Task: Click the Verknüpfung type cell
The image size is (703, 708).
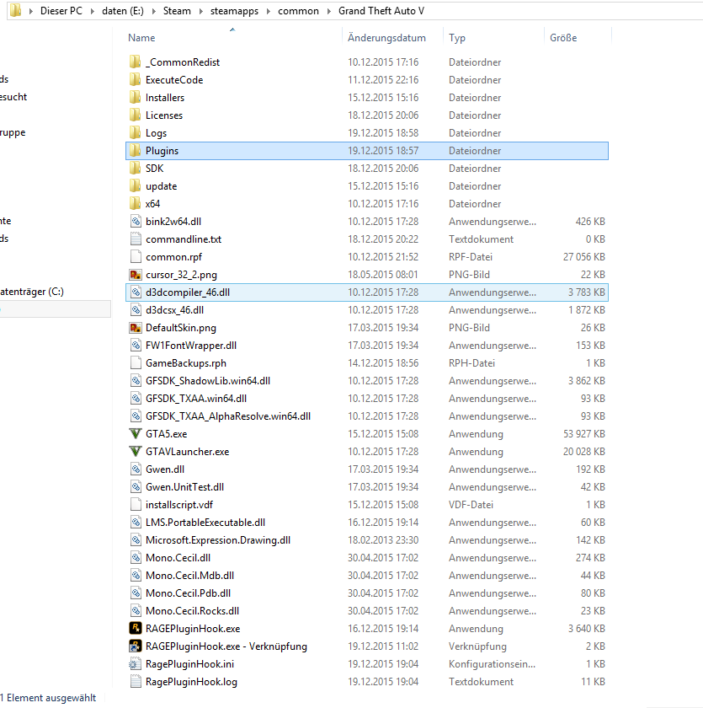Action: tap(477, 646)
